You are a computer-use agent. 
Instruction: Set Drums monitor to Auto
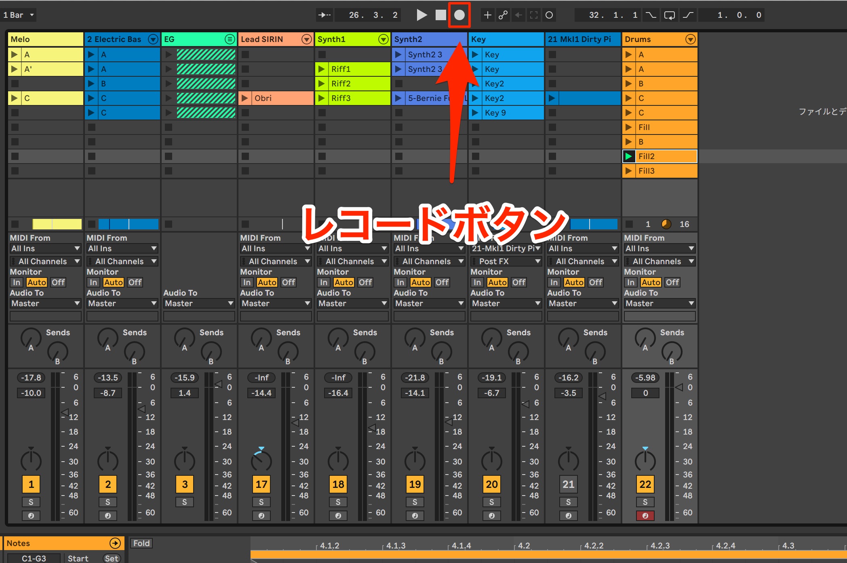(651, 282)
